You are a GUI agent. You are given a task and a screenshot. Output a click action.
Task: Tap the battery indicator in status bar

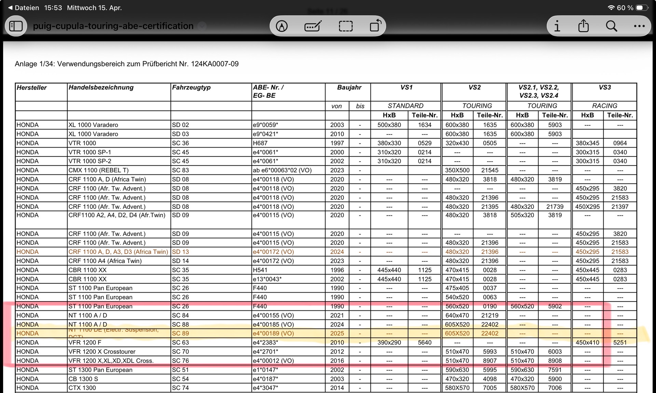(x=641, y=8)
